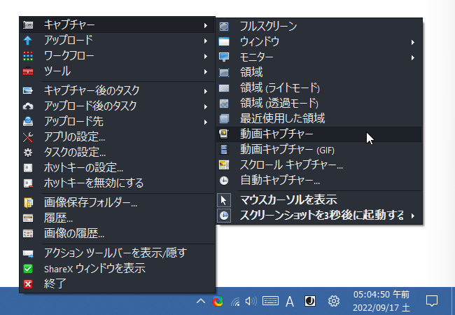Expand the ウィンドウ submenu arrow
Screen dimensions: 455x315
412,42
